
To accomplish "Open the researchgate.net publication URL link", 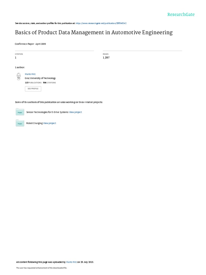I will [101, 23].
